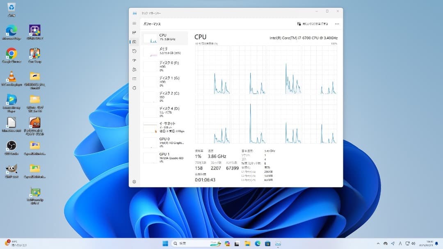Click the Windows Start button
This screenshot has width=443, height=249.
click(164, 243)
